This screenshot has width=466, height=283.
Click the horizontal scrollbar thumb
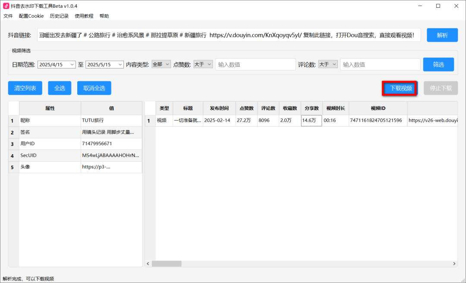(167, 264)
